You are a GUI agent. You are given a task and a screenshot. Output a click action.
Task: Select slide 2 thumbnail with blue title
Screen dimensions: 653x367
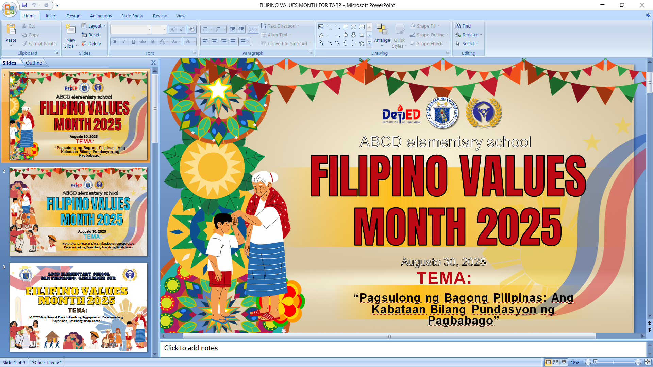coord(78,211)
